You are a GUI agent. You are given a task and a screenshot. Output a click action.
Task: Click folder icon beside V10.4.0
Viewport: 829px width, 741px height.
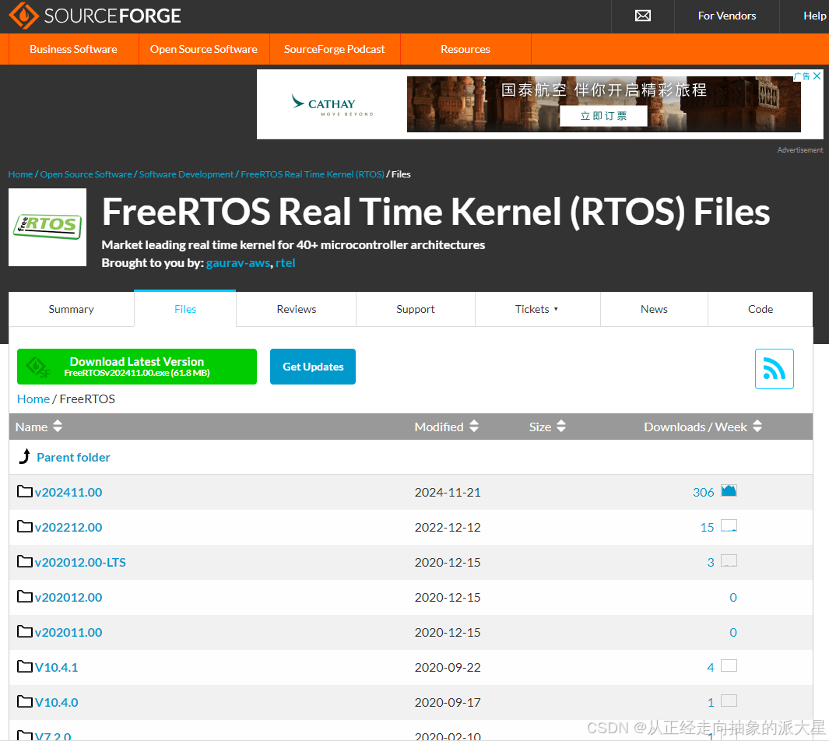25,701
